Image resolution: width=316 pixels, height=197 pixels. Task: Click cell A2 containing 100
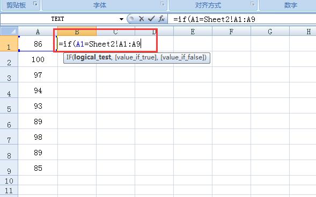pyautogui.click(x=38, y=59)
